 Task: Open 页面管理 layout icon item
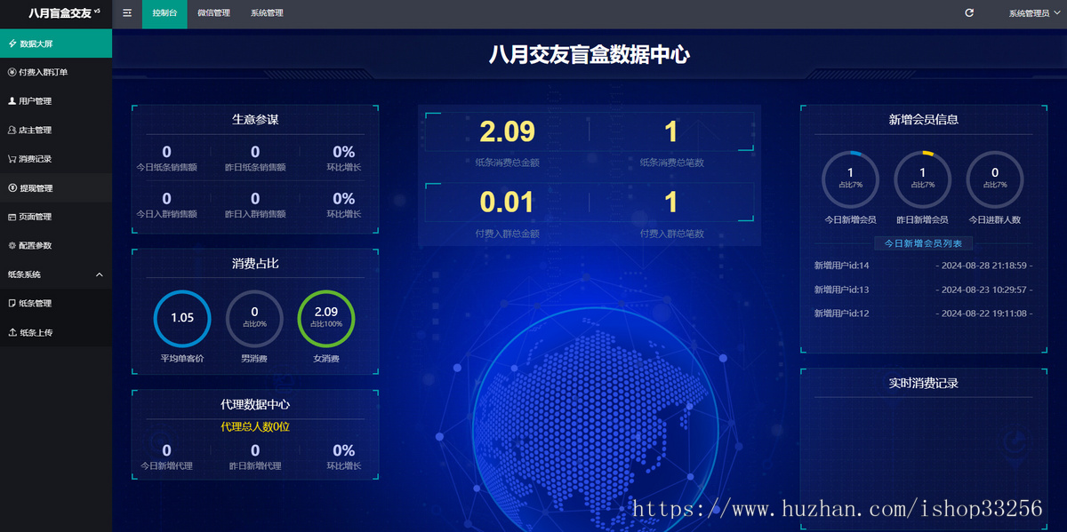click(x=56, y=217)
